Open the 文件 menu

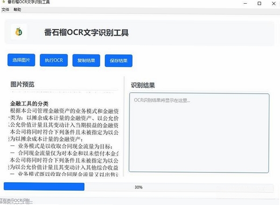coord(5,10)
